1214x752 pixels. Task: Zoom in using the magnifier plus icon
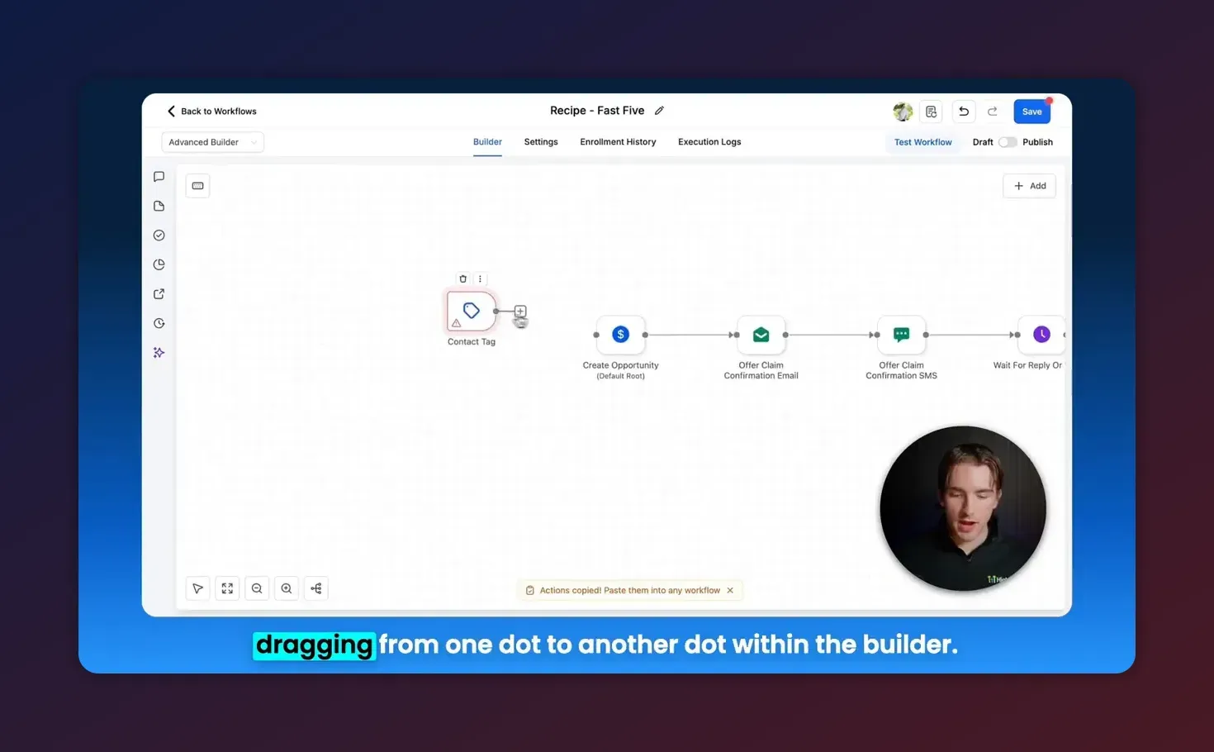(x=287, y=588)
